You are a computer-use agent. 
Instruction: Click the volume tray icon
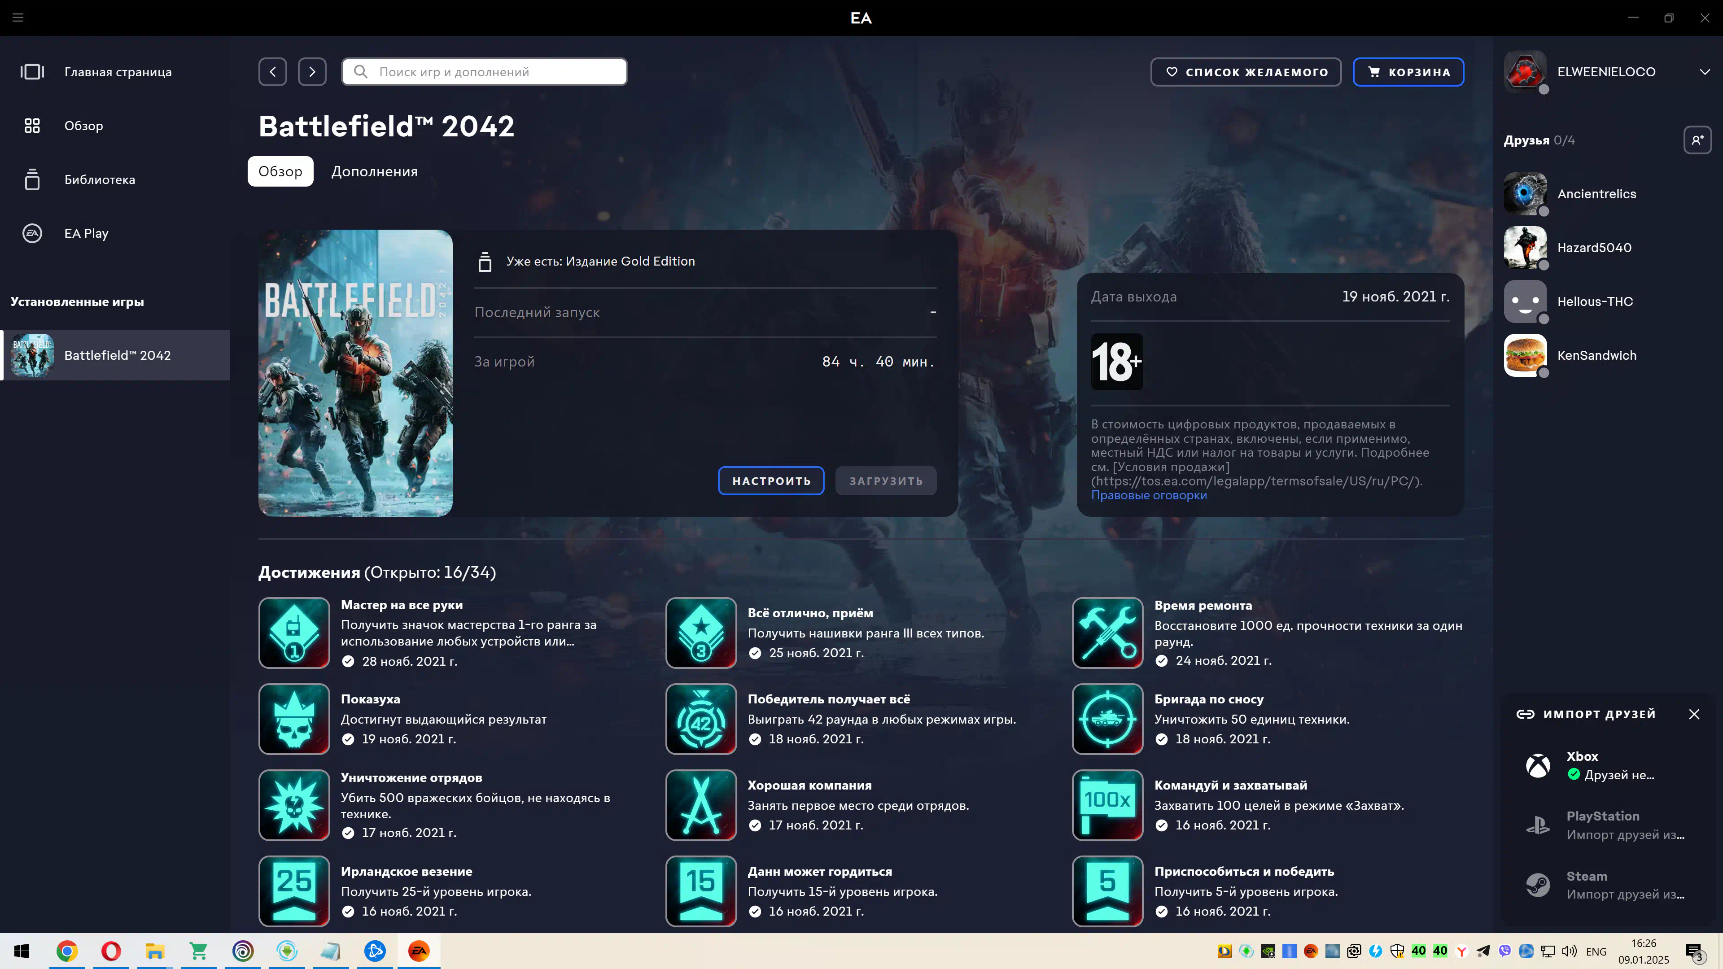[x=1569, y=951]
